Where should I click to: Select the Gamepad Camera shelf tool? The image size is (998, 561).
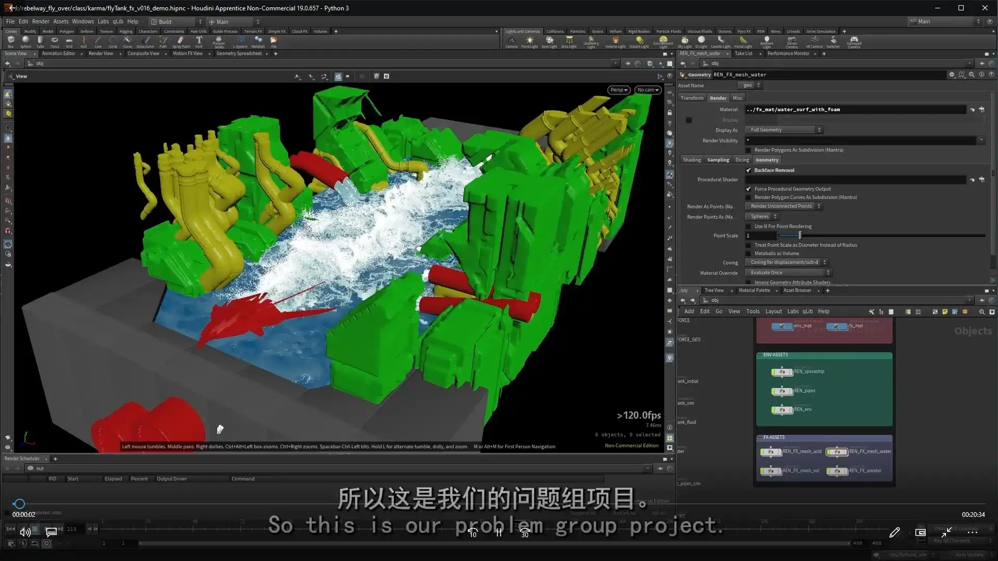pyautogui.click(x=854, y=42)
